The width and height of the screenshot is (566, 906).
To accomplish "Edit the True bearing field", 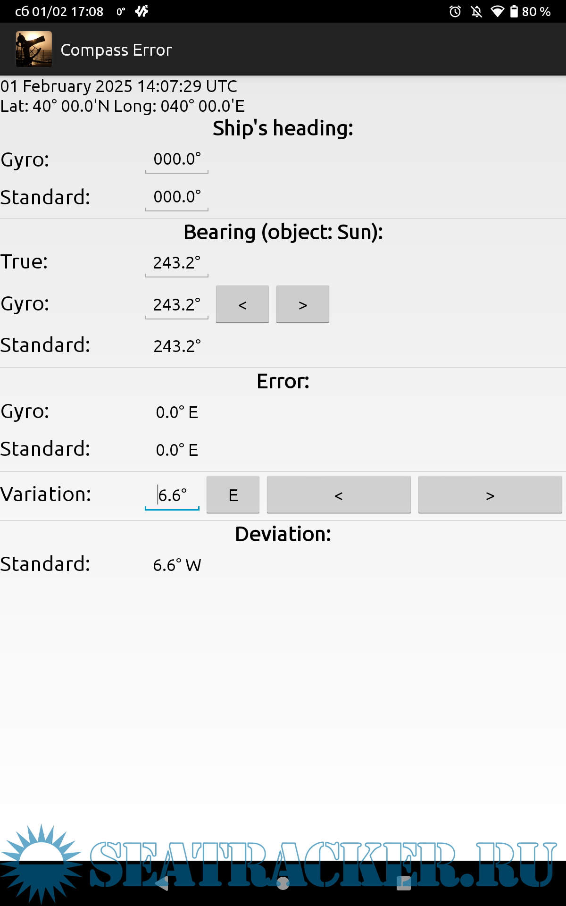I will (177, 263).
